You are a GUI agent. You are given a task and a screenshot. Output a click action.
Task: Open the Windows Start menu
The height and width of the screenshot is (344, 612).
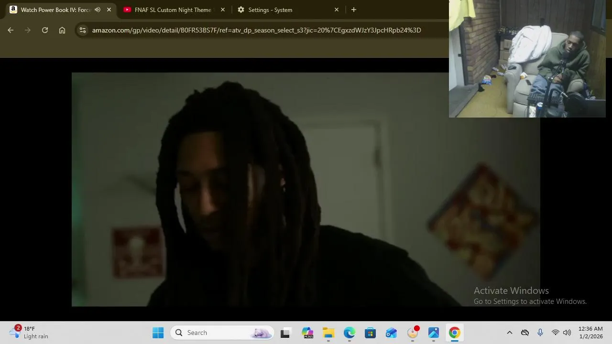pos(158,333)
